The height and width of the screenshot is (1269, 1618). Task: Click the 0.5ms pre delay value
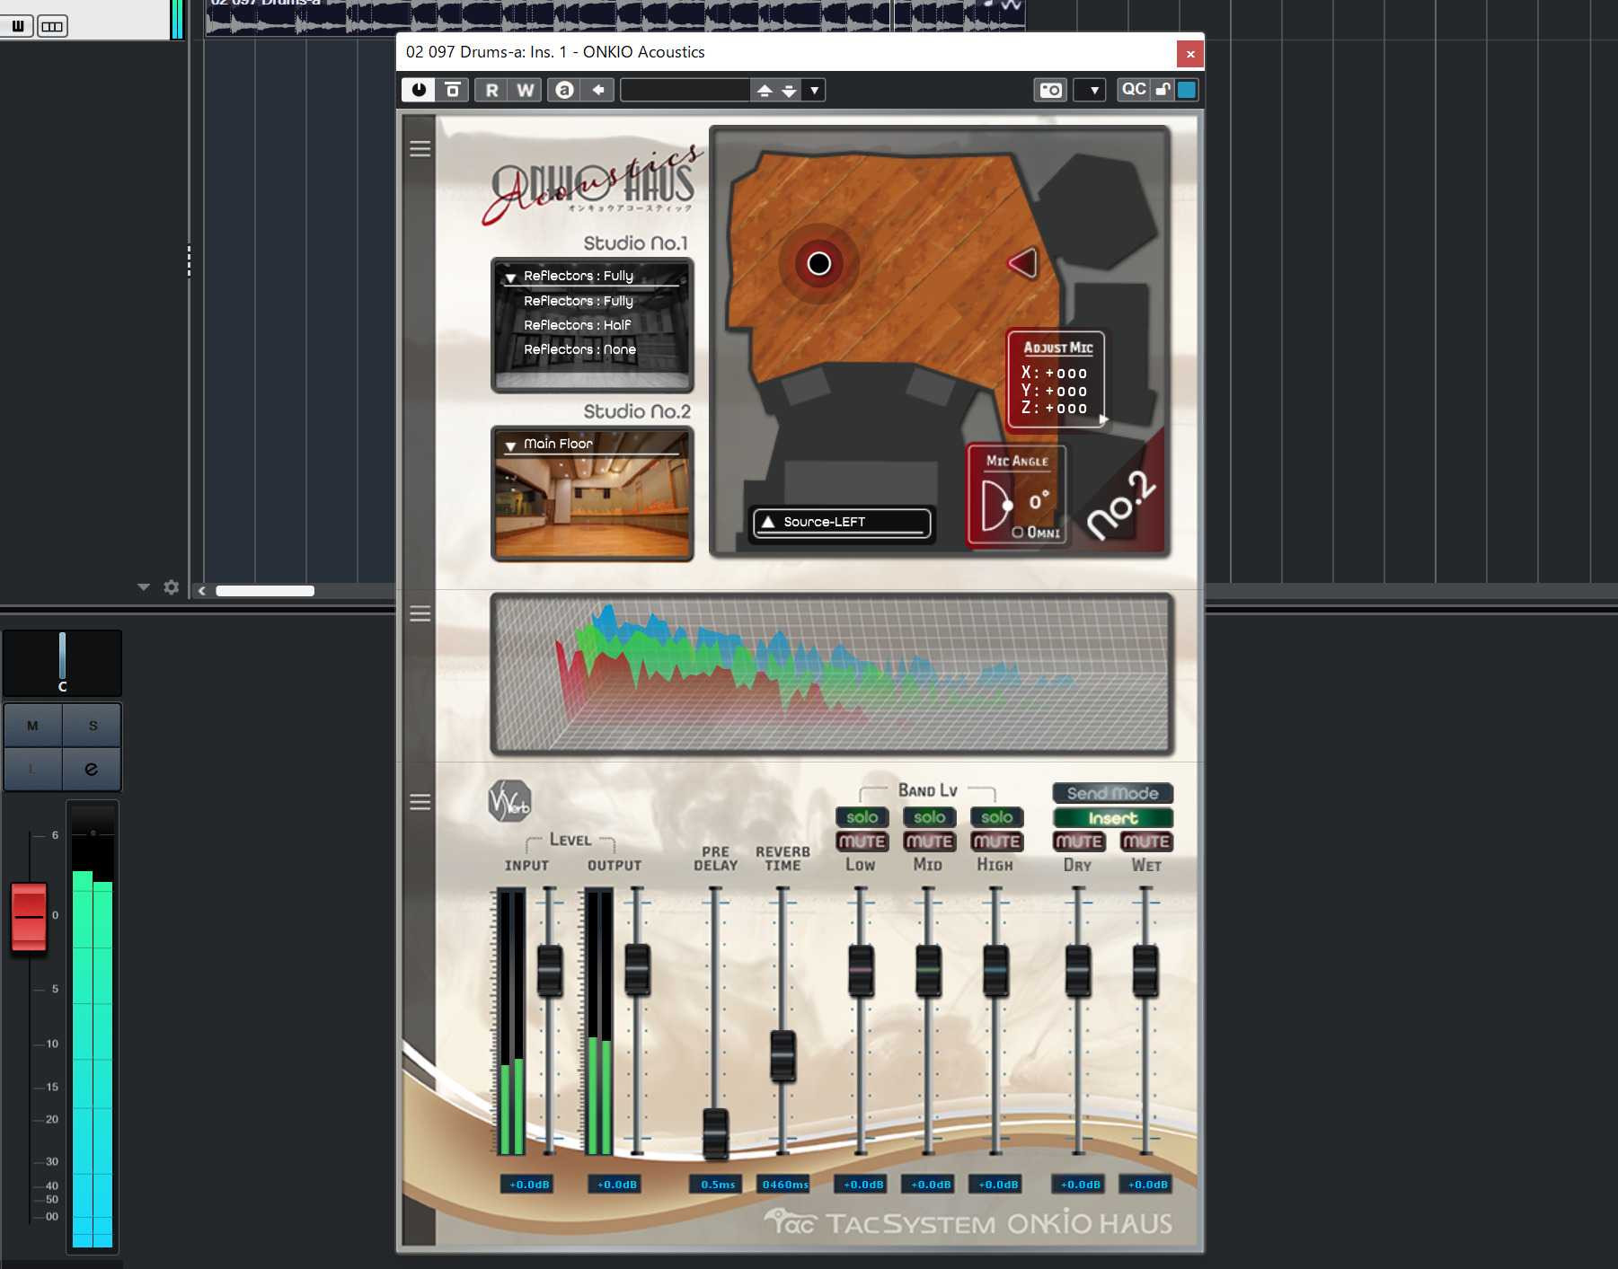coord(717,1185)
